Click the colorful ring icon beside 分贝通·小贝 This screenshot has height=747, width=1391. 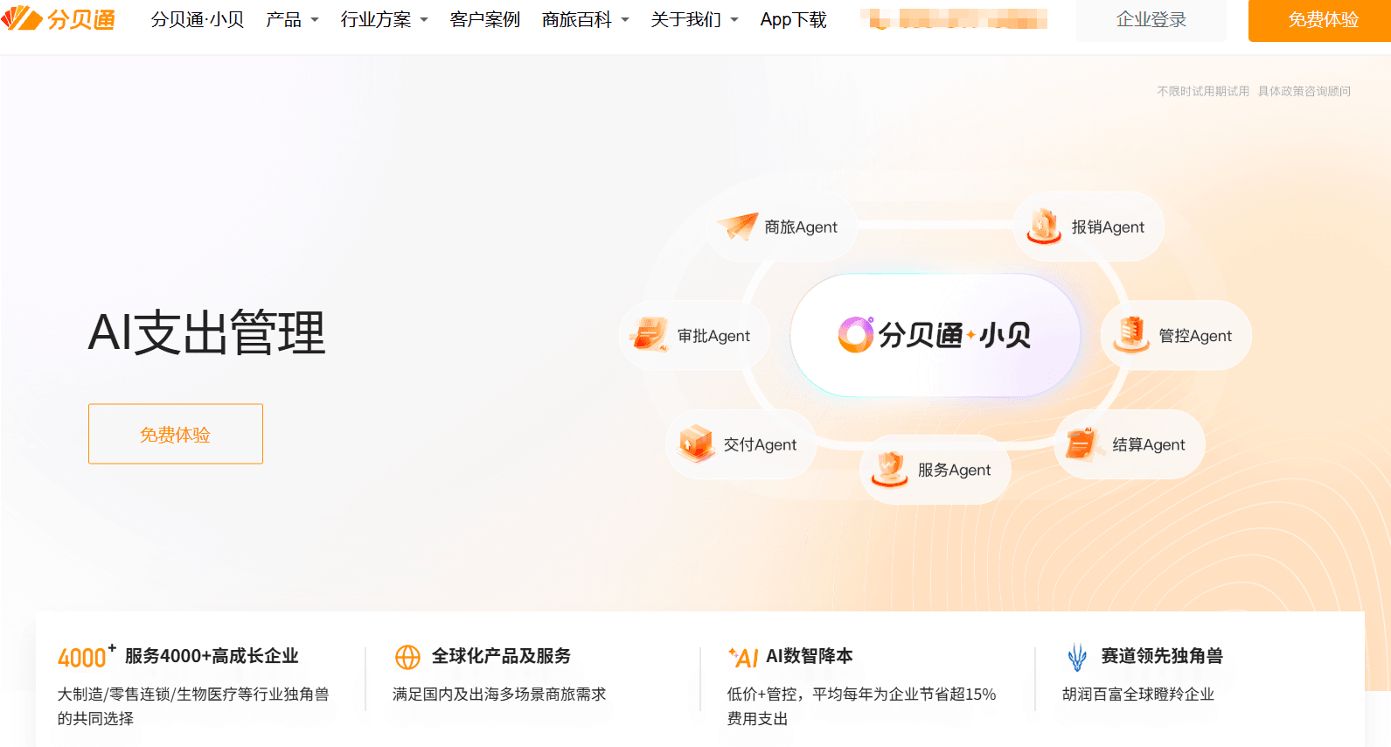856,335
